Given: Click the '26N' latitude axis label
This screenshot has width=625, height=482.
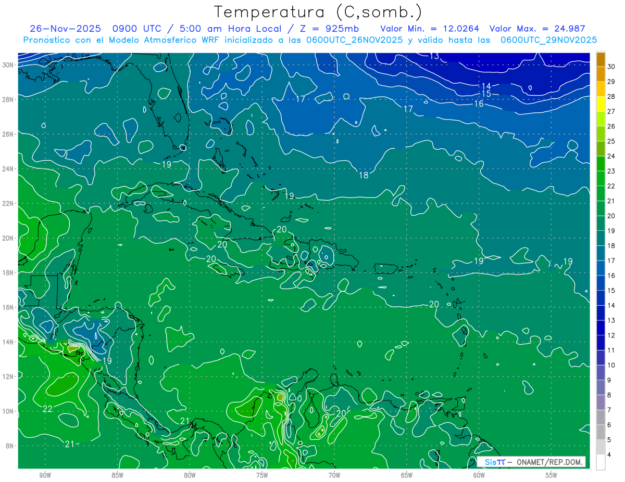Looking at the screenshot, I should 8,134.
